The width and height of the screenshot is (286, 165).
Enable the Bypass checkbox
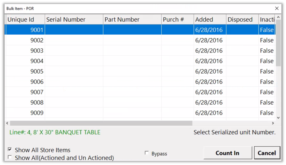147,153
